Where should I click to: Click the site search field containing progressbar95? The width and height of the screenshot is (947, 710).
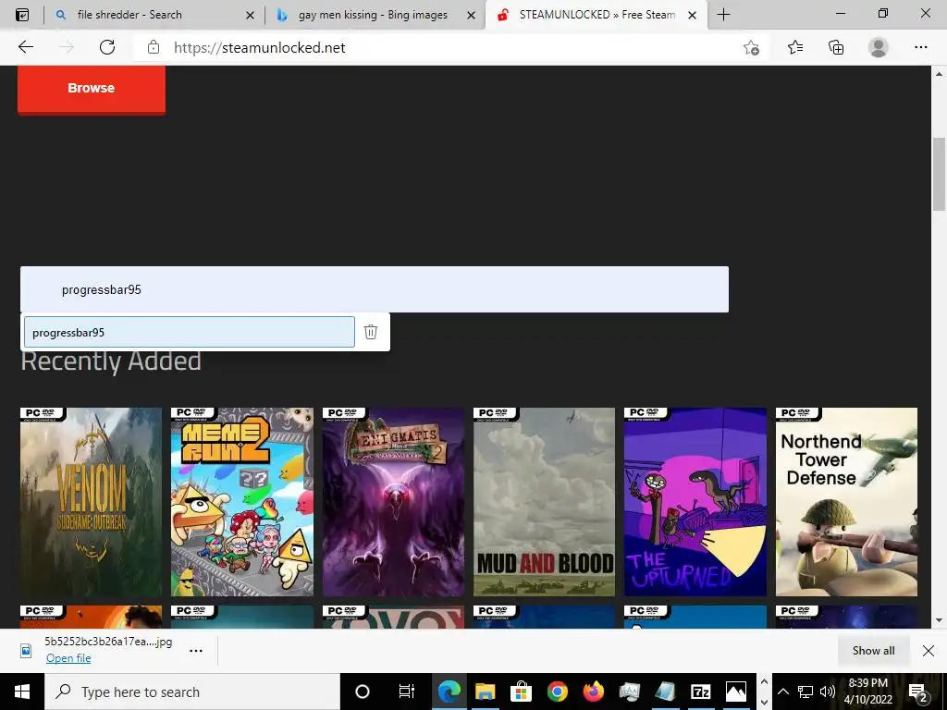[x=375, y=289]
